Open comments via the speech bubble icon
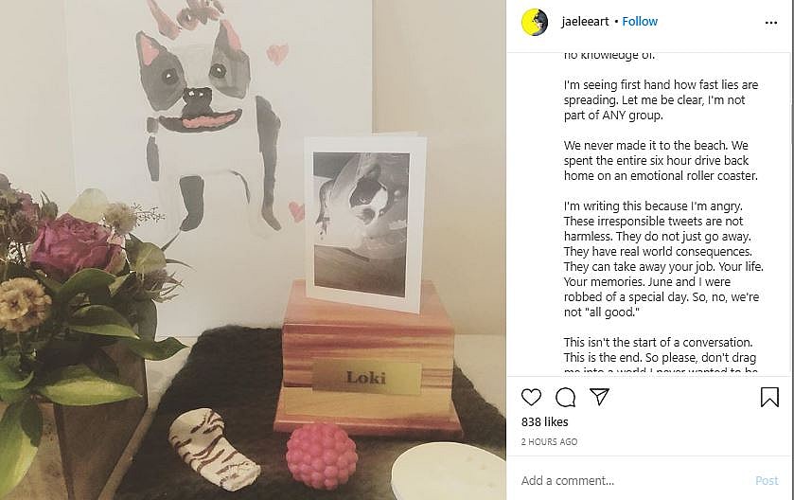Image resolution: width=794 pixels, height=500 pixels. [565, 397]
